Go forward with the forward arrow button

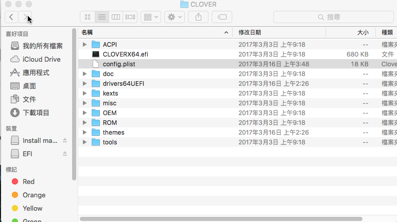[x=25, y=17]
